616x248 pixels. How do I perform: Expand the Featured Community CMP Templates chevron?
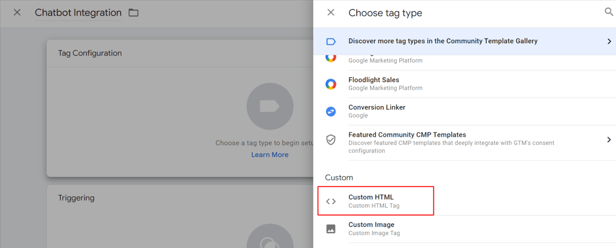(x=609, y=140)
